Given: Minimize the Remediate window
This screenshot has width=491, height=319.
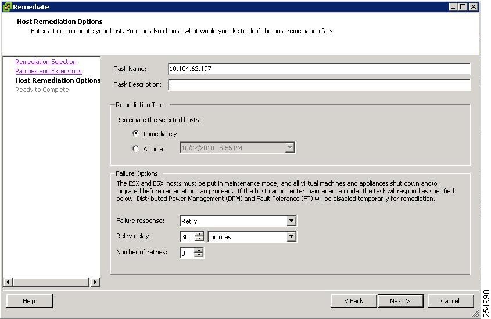Looking at the screenshot, I should 453,7.
